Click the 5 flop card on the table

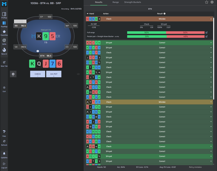[52, 36]
